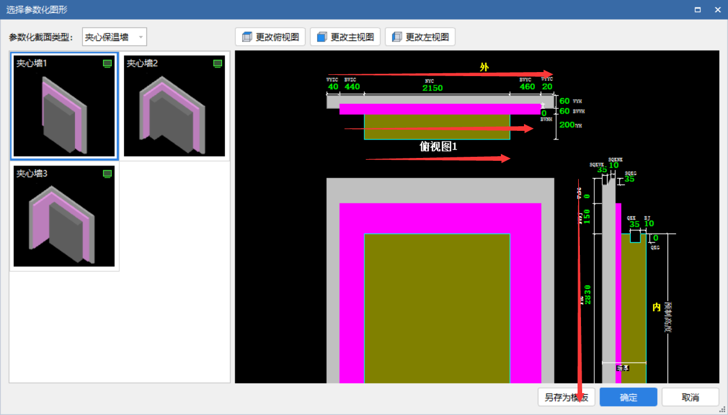Select the 夹心墙1 thumbnail
728x415 pixels.
point(65,106)
